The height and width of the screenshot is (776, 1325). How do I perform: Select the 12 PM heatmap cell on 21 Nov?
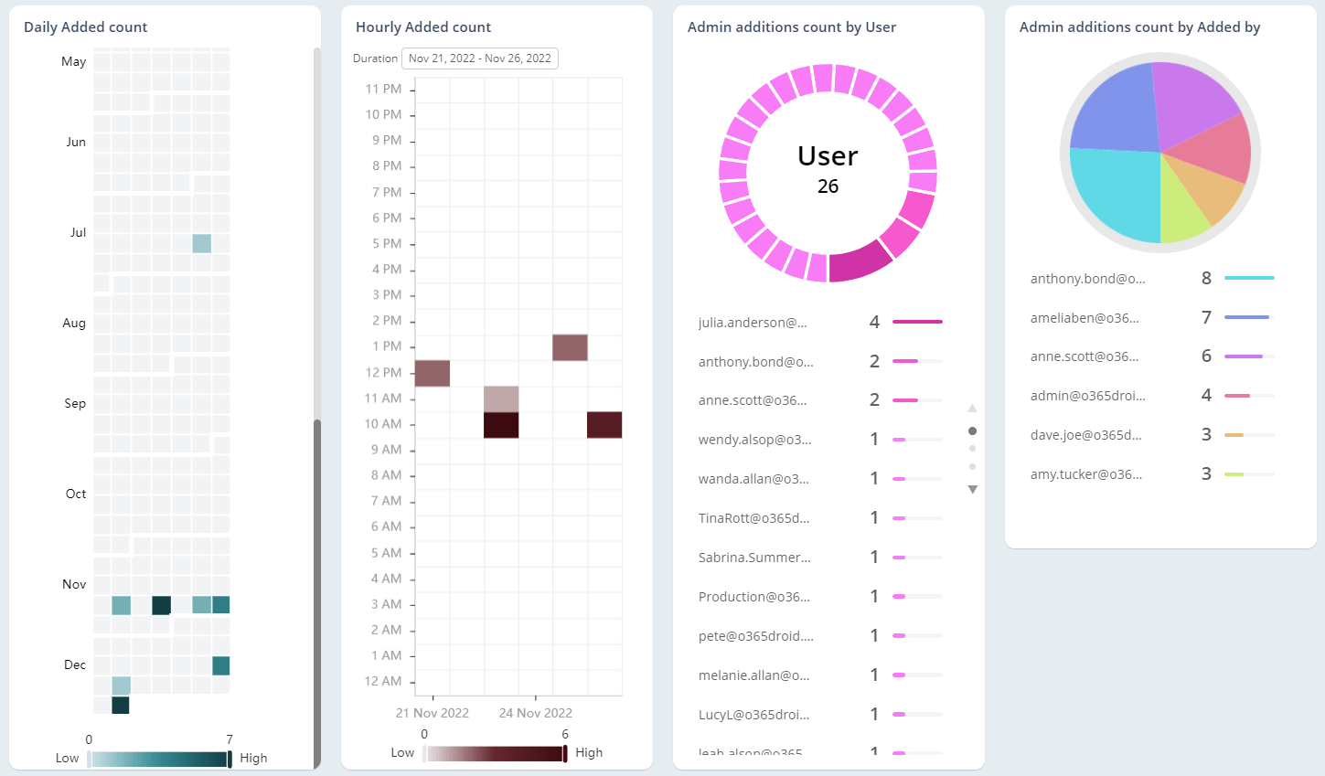[432, 373]
